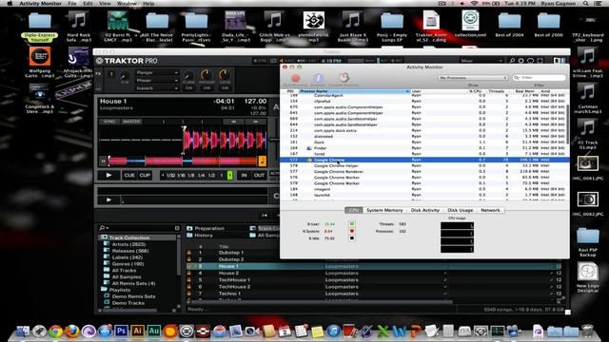Open Firefox from the Dock
This screenshot has height=342, width=609.
tap(72, 332)
